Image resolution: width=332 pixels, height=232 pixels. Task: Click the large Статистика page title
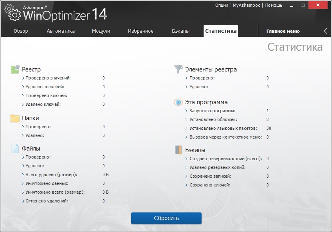[295, 47]
